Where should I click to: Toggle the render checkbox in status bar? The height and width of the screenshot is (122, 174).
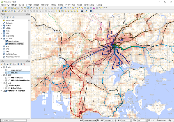(x=149, y=120)
